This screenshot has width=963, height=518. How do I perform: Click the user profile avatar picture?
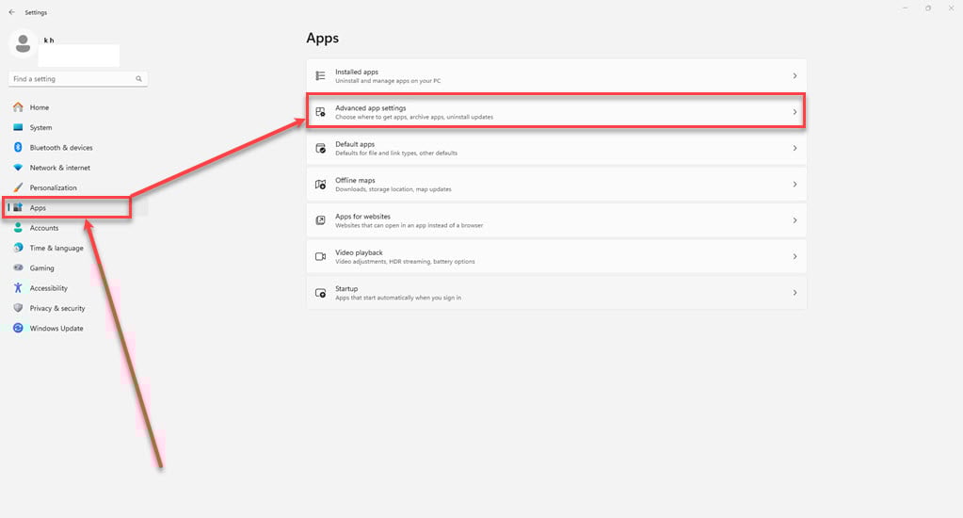[23, 43]
